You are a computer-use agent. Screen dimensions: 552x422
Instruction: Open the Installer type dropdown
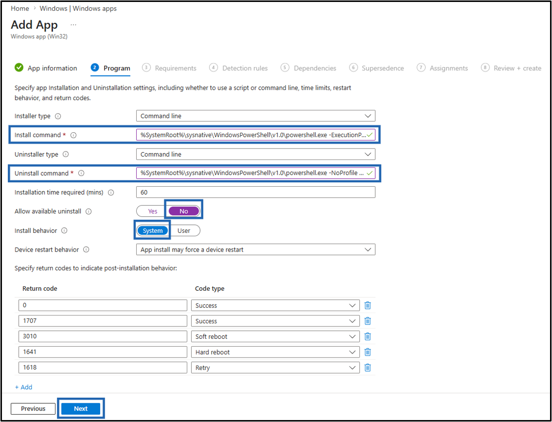pyautogui.click(x=256, y=116)
